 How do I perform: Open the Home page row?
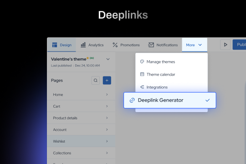click(x=81, y=94)
